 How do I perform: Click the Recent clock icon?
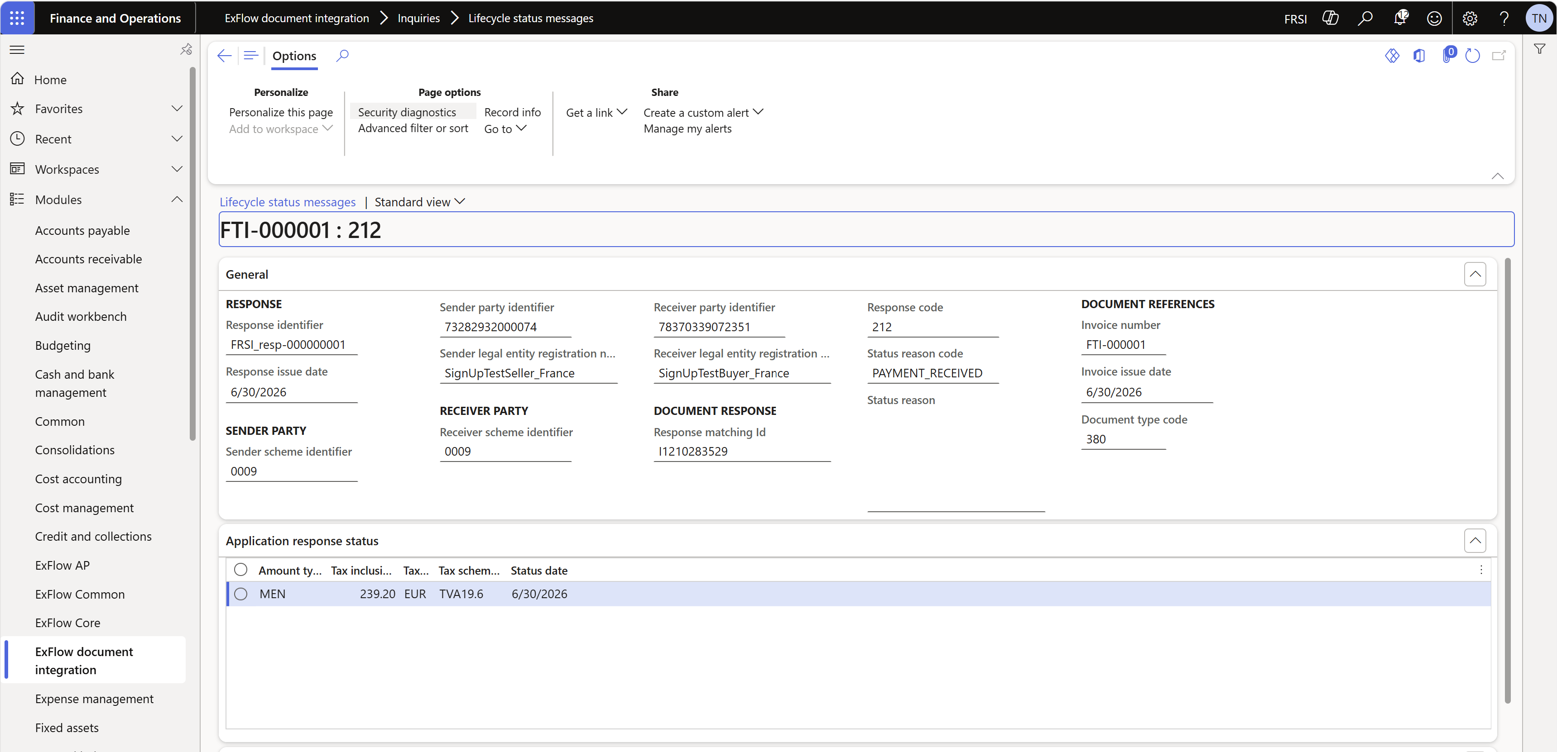click(18, 139)
